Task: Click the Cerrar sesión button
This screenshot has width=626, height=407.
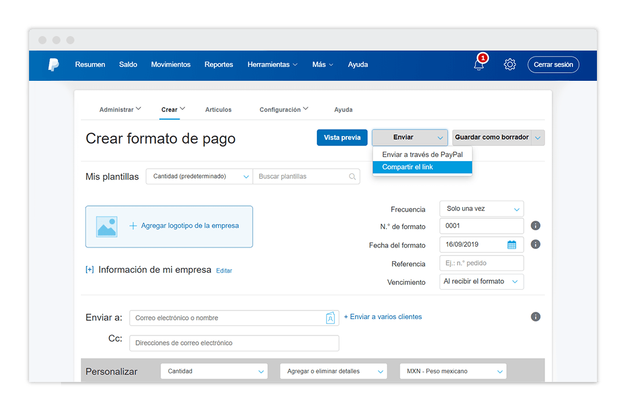Action: (x=553, y=65)
